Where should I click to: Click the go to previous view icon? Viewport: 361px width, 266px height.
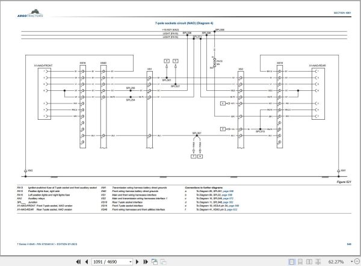155,262
